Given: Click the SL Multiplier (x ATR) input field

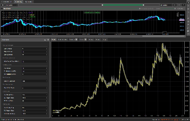Looking at the screenshot, I should coord(35,71).
